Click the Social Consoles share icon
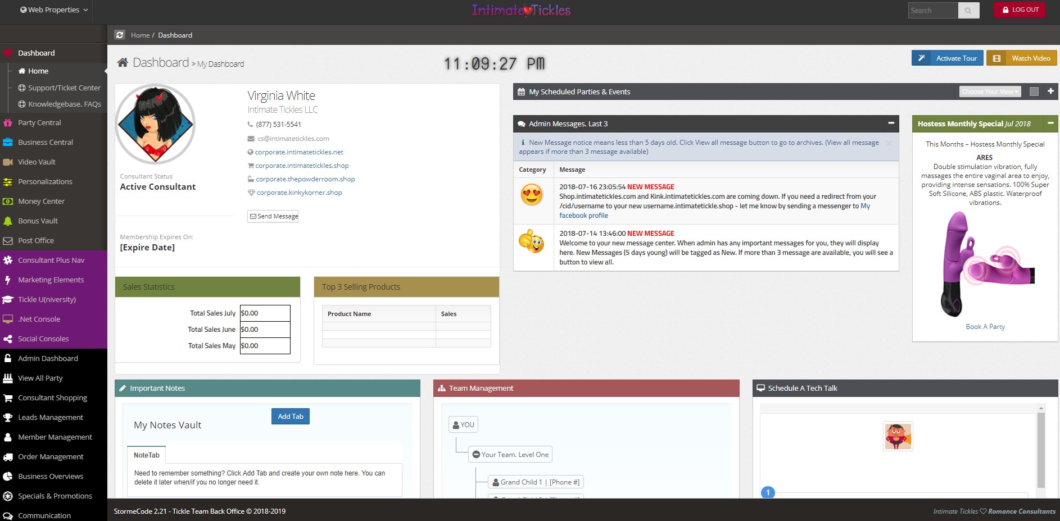Screen dimensions: 1060x521 (x=8, y=339)
